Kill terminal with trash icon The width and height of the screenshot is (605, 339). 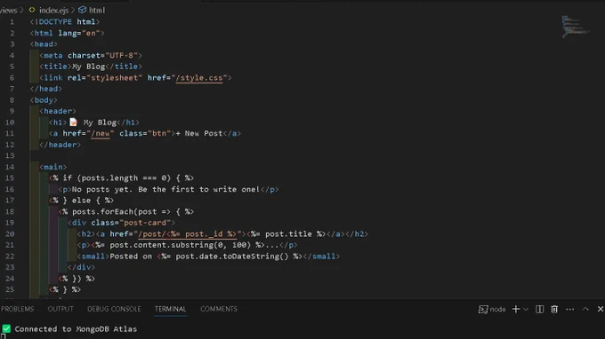click(554, 310)
